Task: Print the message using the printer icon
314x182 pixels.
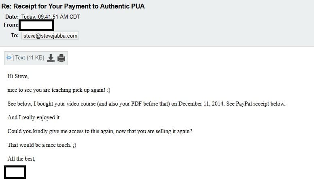Action: click(61, 58)
